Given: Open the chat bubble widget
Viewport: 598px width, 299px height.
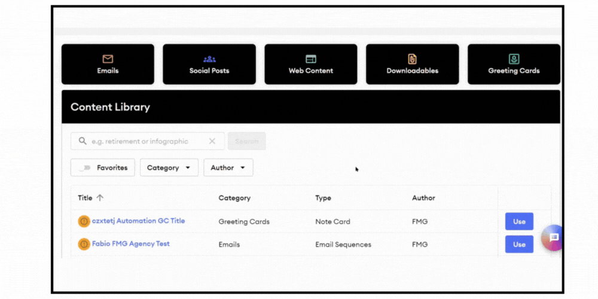Looking at the screenshot, I should (554, 237).
